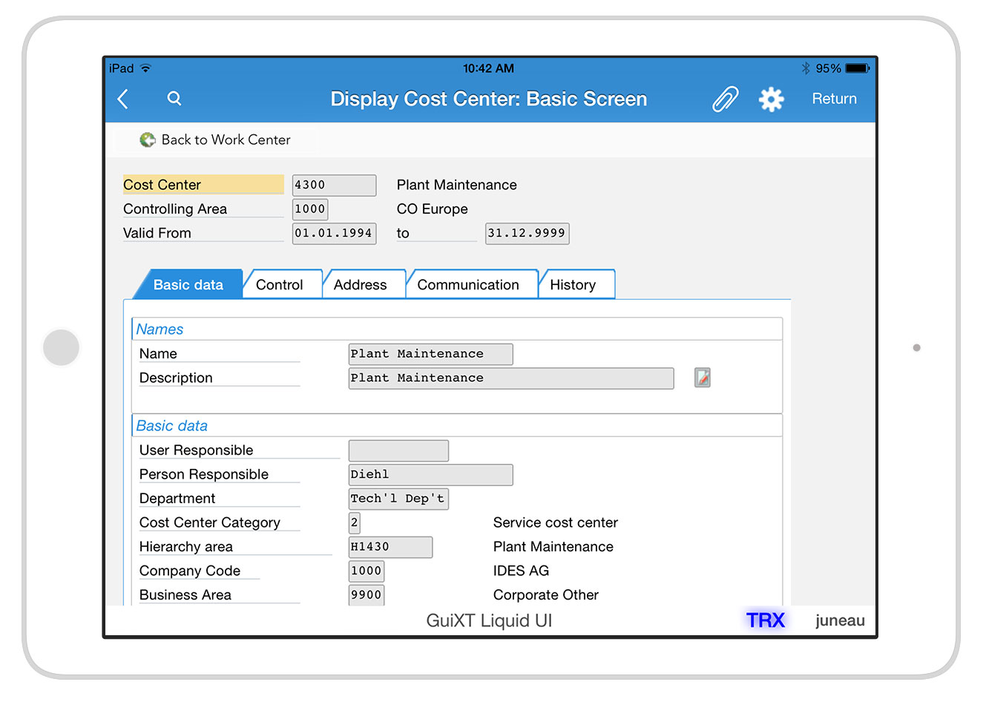Open attachments via paperclip icon
986x702 pixels.
point(725,99)
